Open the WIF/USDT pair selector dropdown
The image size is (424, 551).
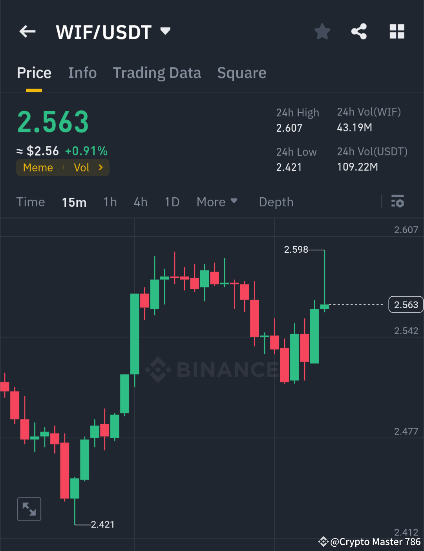pyautogui.click(x=165, y=31)
